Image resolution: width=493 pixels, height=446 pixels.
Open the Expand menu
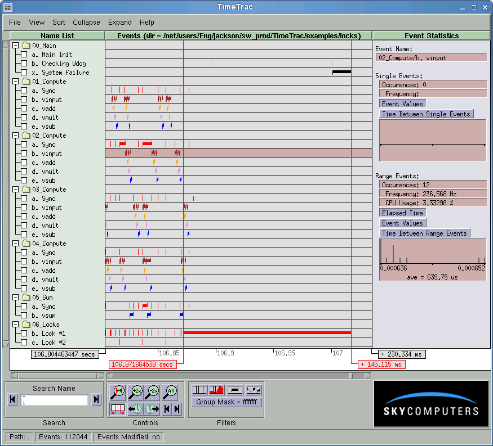[x=120, y=22]
